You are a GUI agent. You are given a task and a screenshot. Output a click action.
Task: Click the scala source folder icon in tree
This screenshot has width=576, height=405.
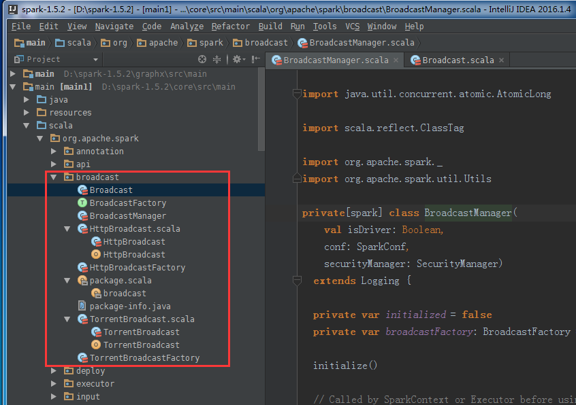[x=42, y=125]
